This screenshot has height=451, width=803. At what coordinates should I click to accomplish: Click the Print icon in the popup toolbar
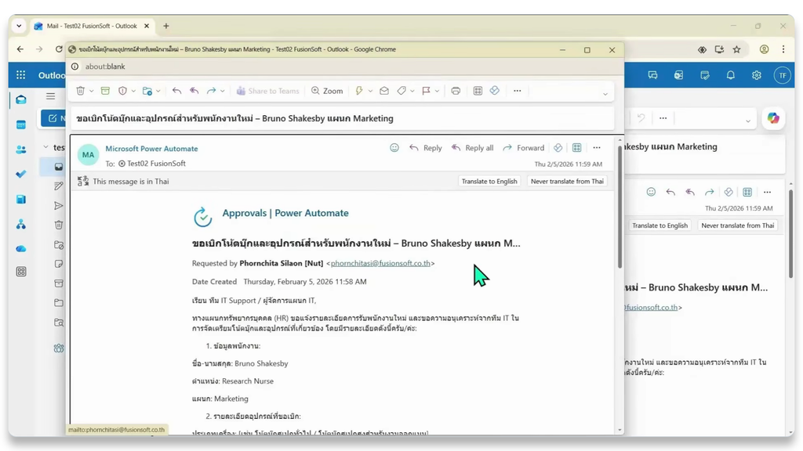456,91
